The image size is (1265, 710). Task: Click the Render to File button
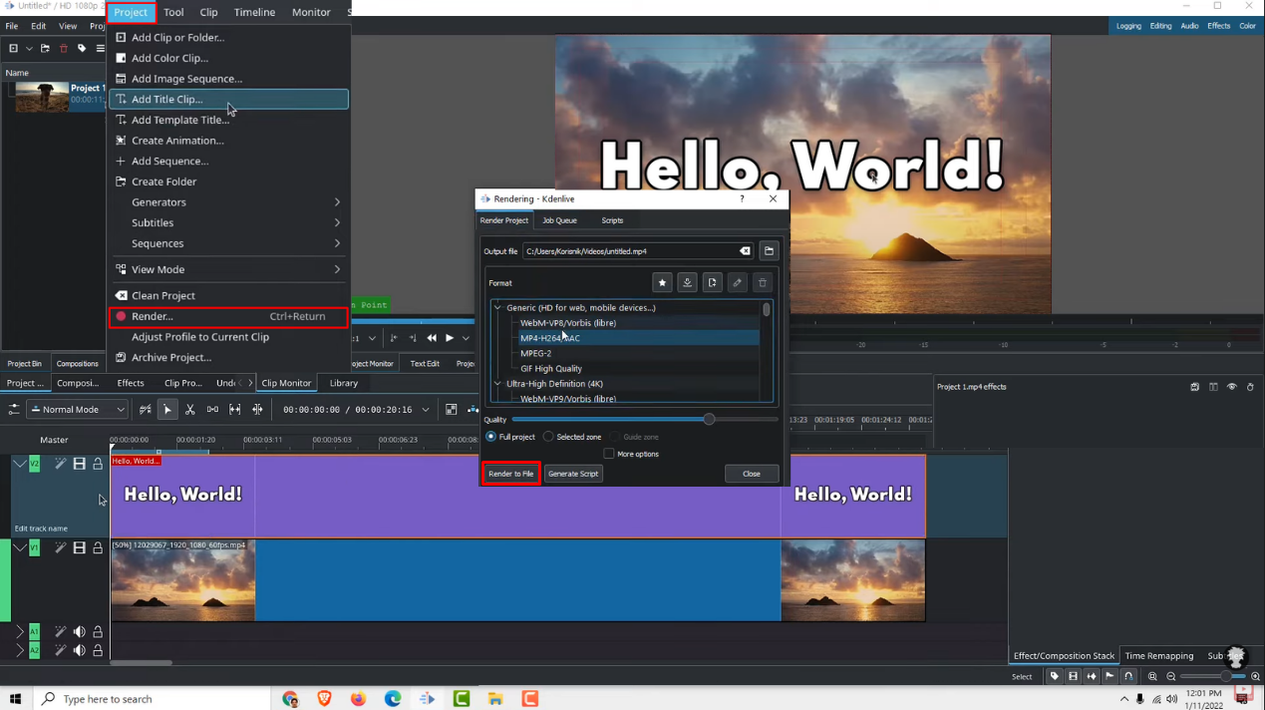click(510, 474)
